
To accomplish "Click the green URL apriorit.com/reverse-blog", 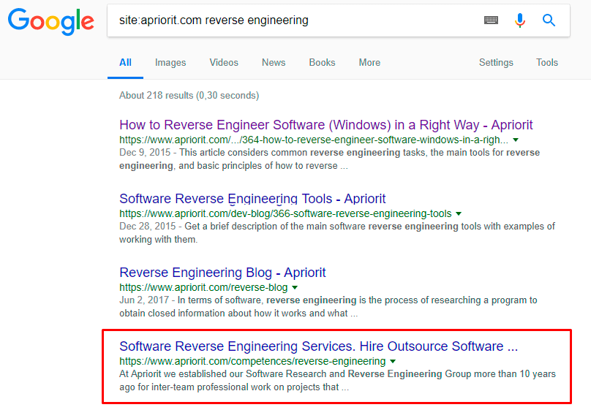I will click(203, 287).
